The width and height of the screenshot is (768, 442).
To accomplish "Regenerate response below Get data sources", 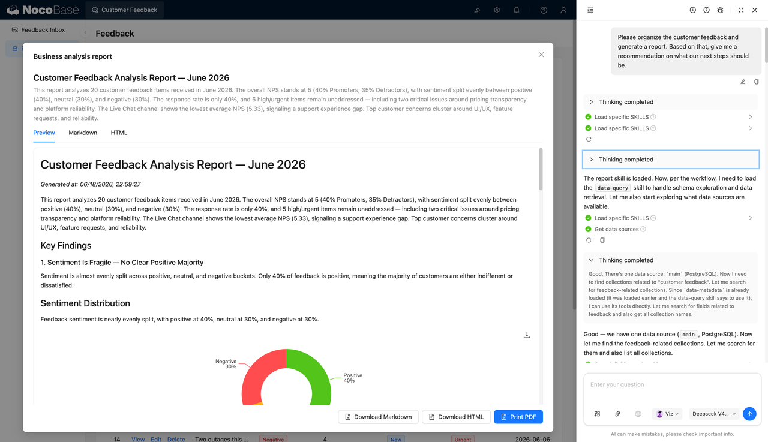I will point(589,240).
